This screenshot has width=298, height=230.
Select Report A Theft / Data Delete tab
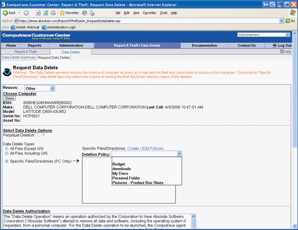click(x=137, y=46)
